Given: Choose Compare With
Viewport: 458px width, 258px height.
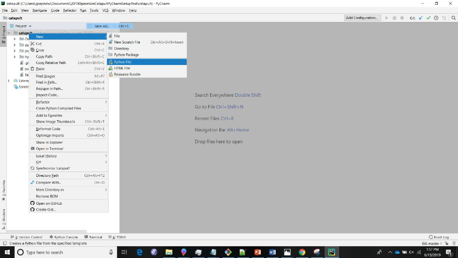Looking at the screenshot, I should click(x=68, y=183).
